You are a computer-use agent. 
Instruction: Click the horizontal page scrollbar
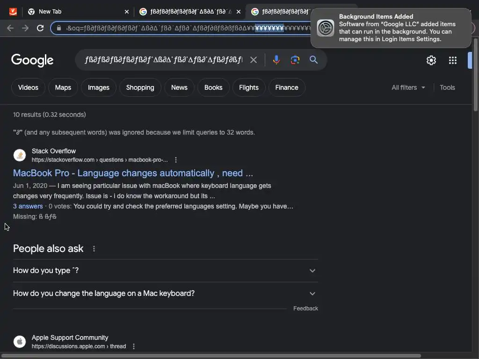pos(211,356)
